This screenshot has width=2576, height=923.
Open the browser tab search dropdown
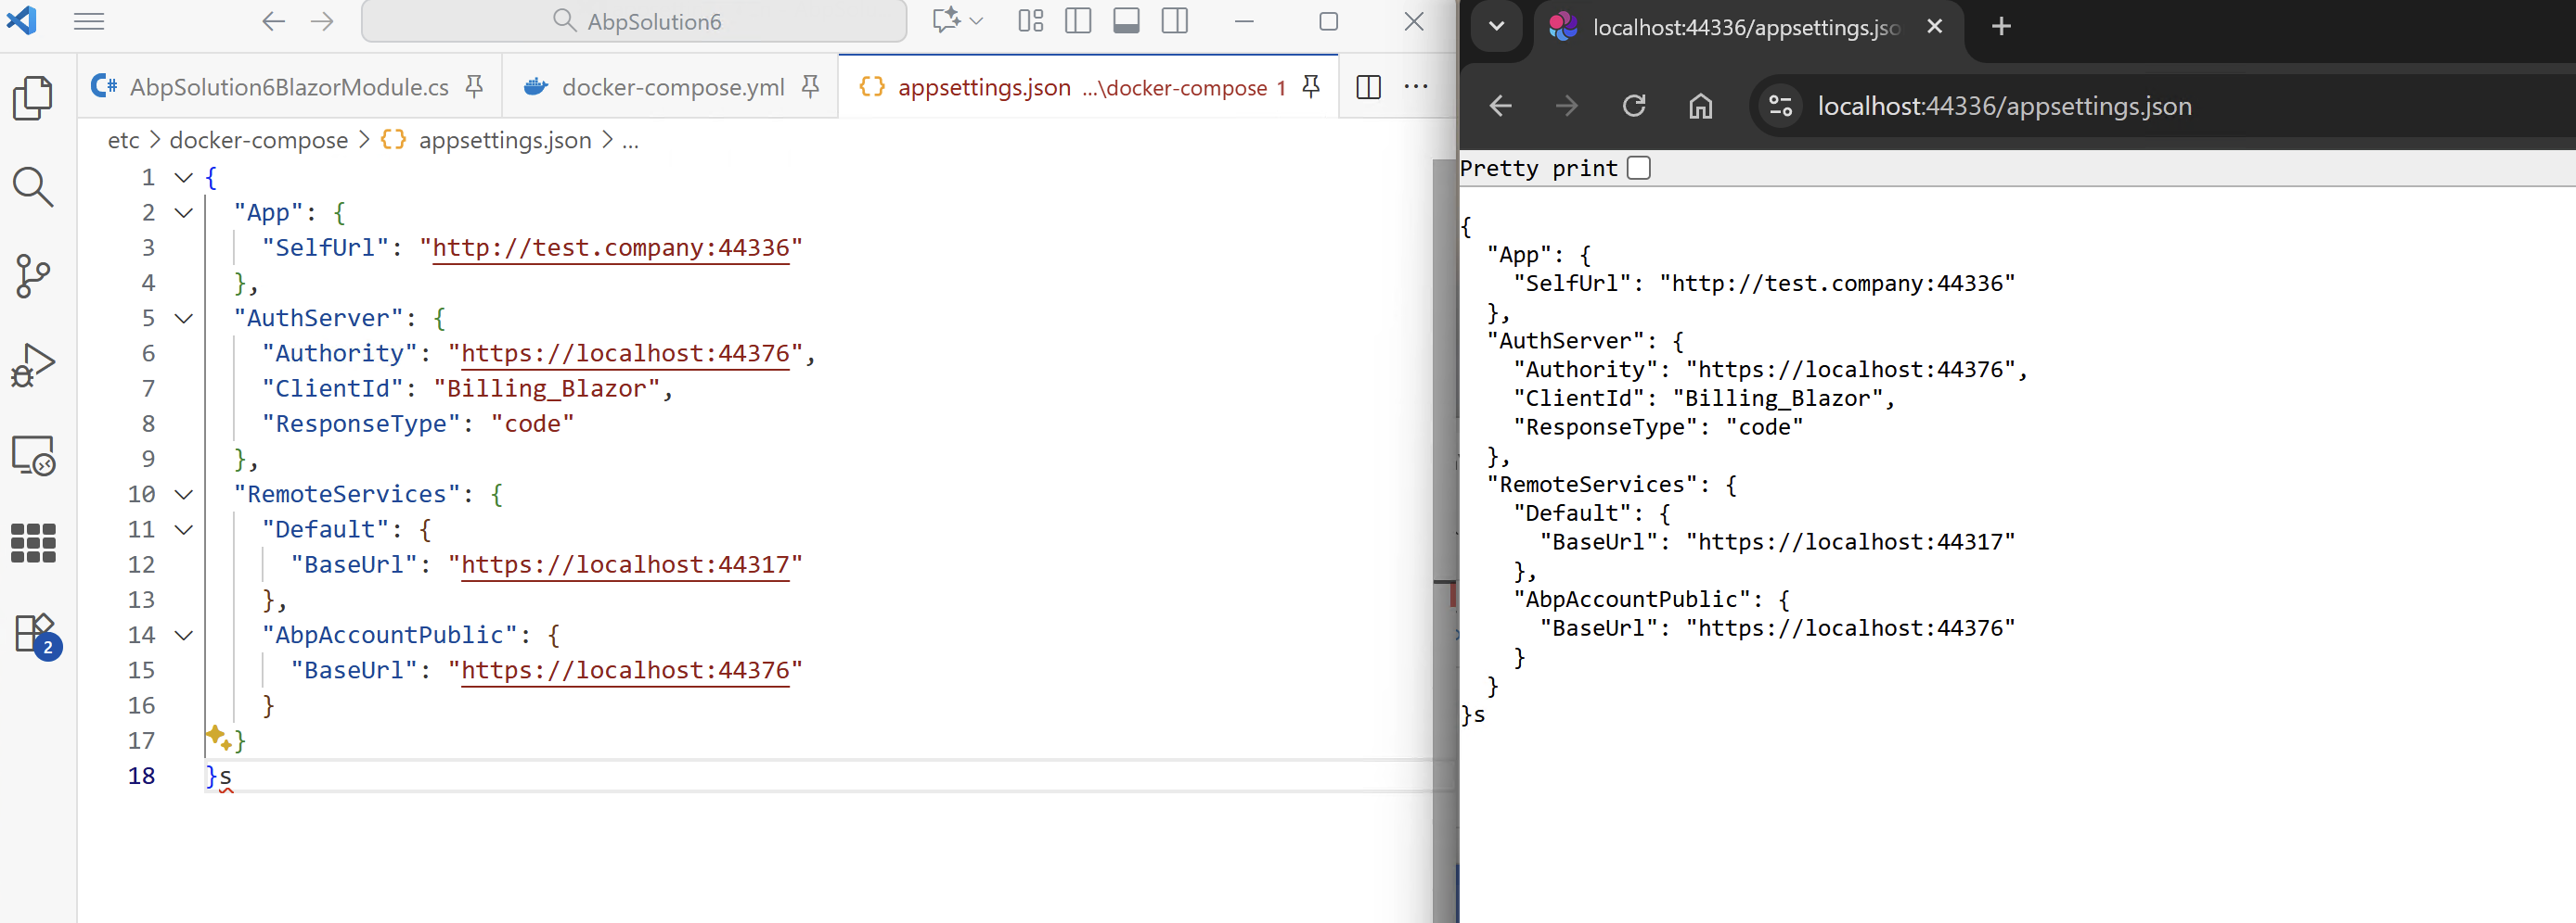click(1496, 27)
